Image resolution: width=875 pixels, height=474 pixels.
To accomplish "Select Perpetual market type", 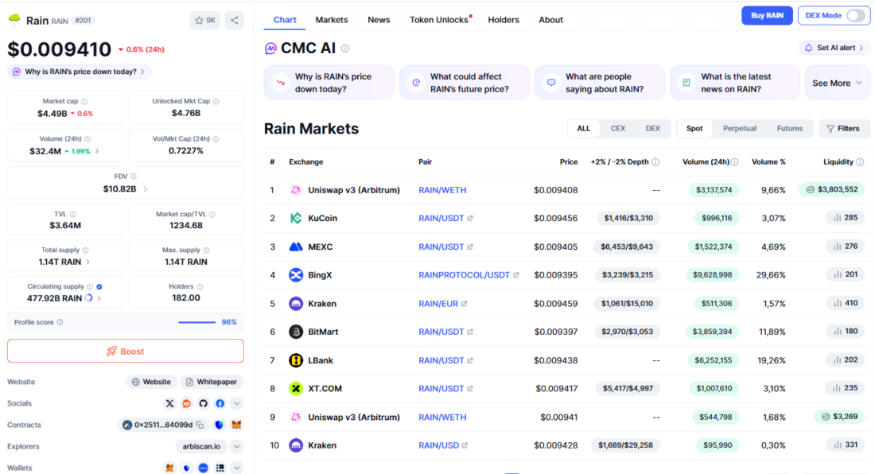I will click(740, 129).
